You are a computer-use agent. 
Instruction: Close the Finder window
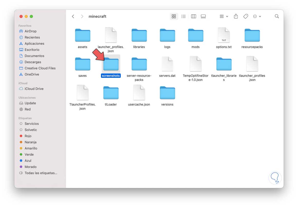point(21,16)
